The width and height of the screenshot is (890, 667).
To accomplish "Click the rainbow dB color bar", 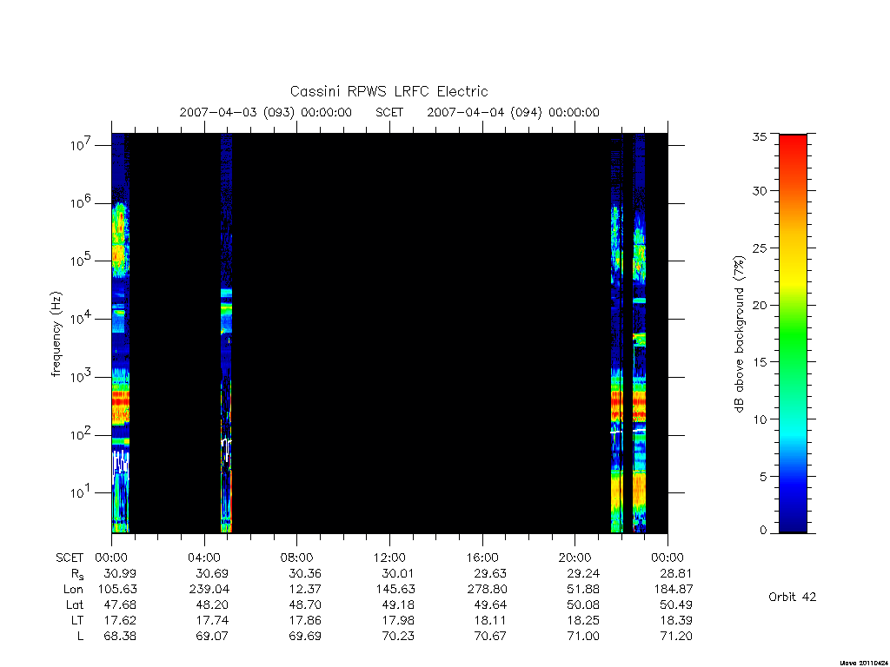I will (793, 333).
